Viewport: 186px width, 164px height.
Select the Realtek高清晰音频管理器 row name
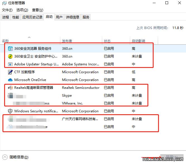point(34,88)
